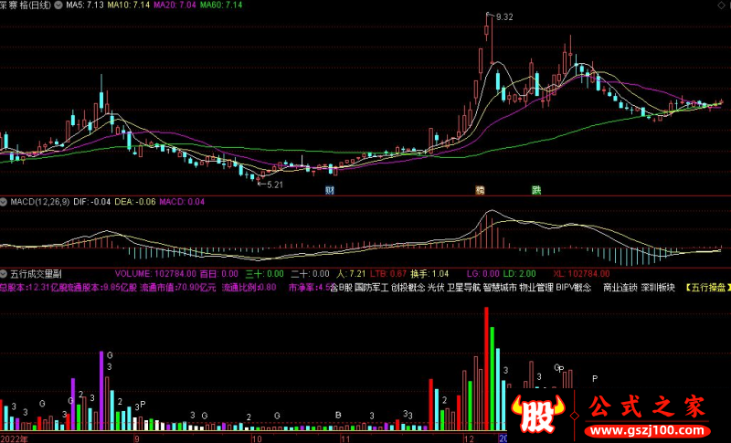The height and width of the screenshot is (443, 731).
Task: Click the MACD: 0.04 value
Action: click(x=182, y=202)
